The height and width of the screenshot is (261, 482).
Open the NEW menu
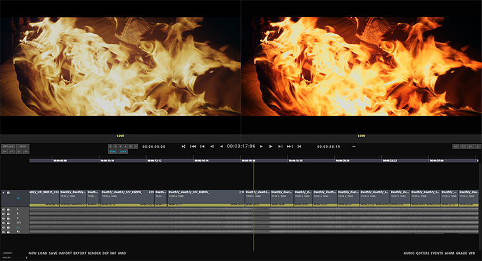coord(33,253)
